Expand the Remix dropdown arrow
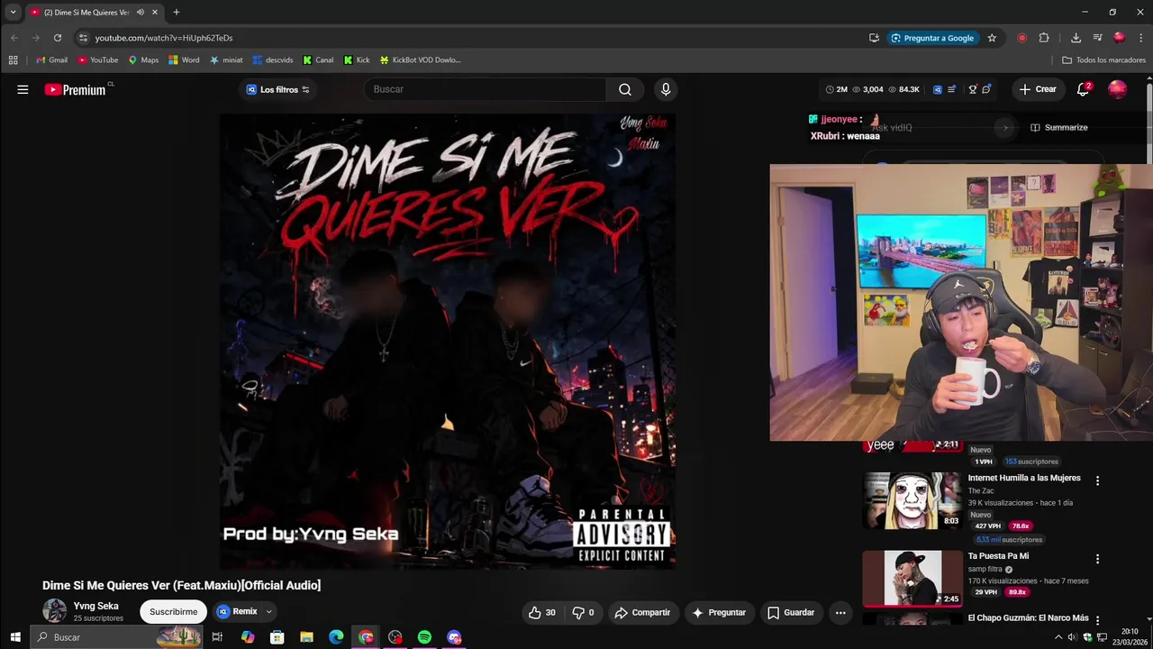Image resolution: width=1153 pixels, height=649 pixels. (x=268, y=612)
